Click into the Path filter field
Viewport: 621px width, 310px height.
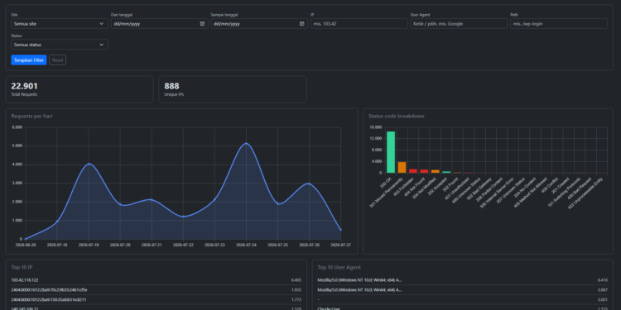[x=559, y=24]
